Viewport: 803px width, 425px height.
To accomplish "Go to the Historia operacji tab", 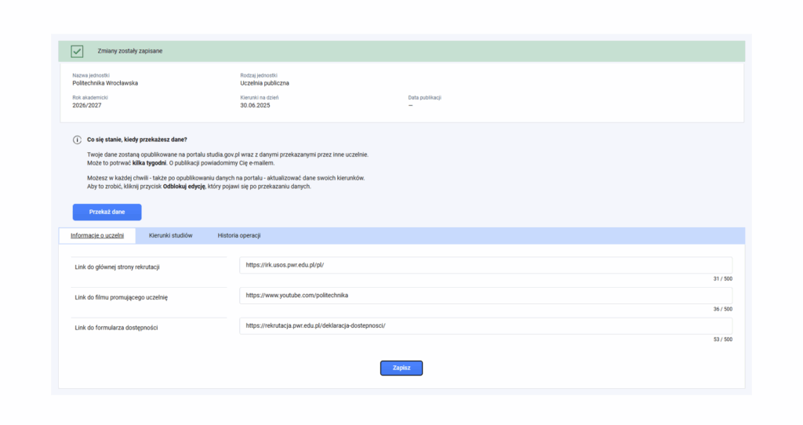I will pos(239,235).
